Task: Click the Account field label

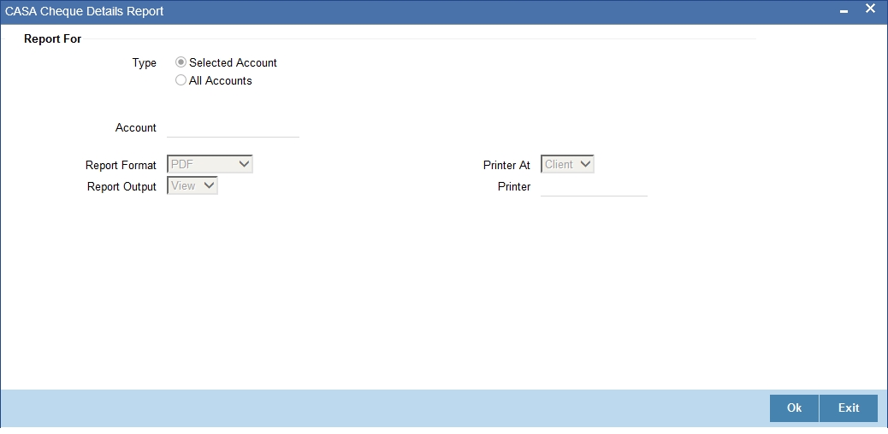Action: tap(136, 128)
